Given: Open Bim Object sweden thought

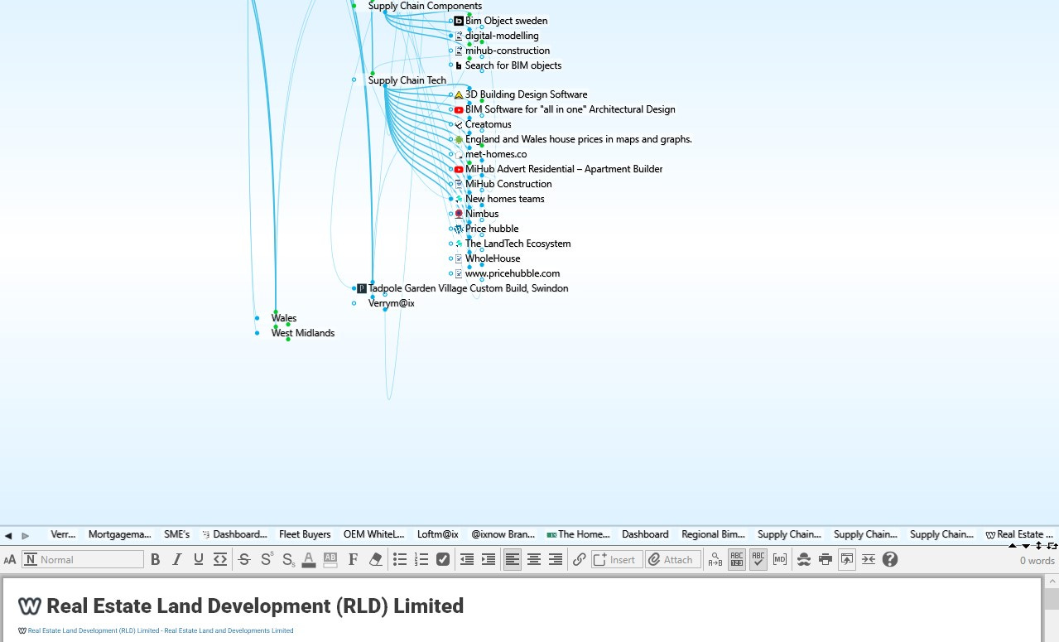Looking at the screenshot, I should (506, 21).
